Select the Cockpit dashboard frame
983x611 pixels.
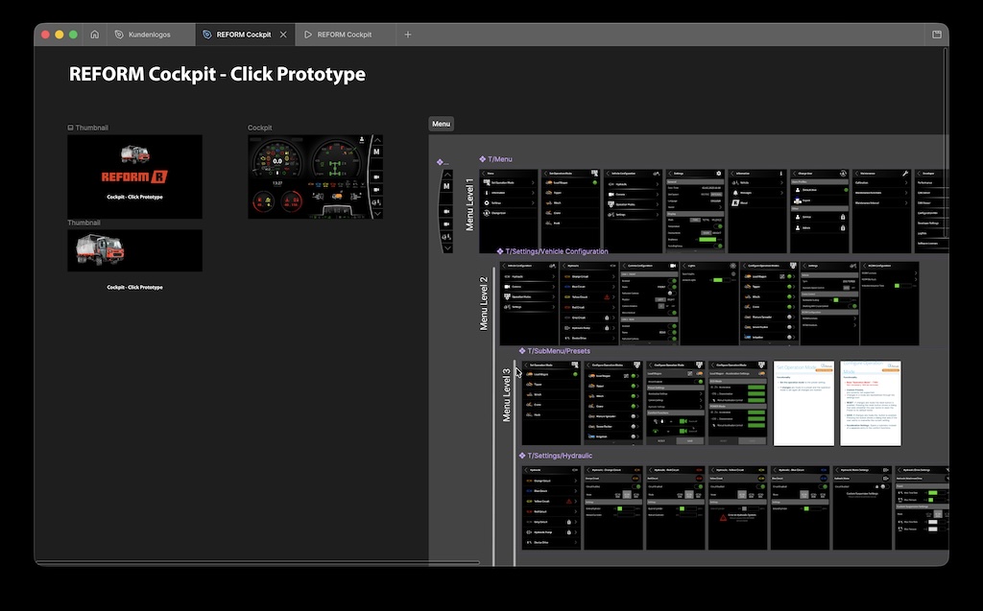click(x=315, y=176)
